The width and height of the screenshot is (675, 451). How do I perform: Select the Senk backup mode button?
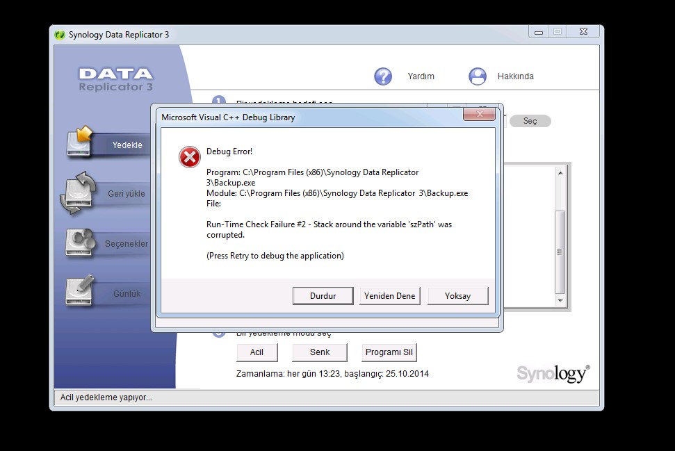point(320,352)
